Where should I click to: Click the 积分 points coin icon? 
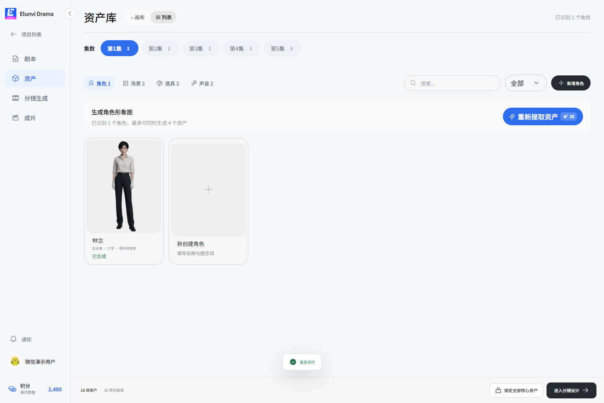coord(13,389)
